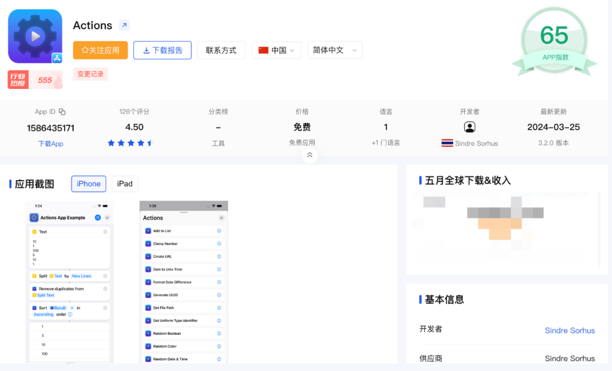Open the 中国 country dropdown
The height and width of the screenshot is (371, 612).
click(277, 50)
